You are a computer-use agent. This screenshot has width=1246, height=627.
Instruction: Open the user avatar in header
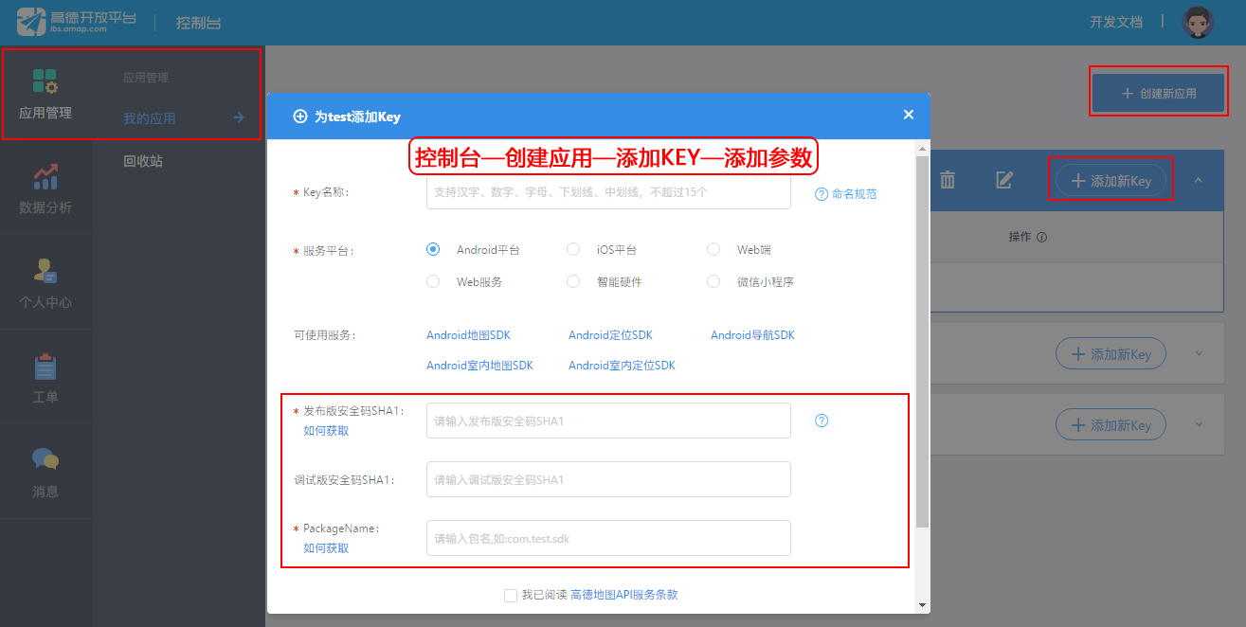click(1198, 23)
